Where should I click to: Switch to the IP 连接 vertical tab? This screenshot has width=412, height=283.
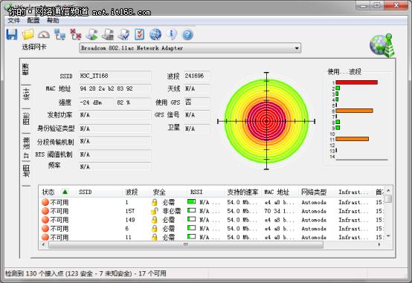point(25,147)
